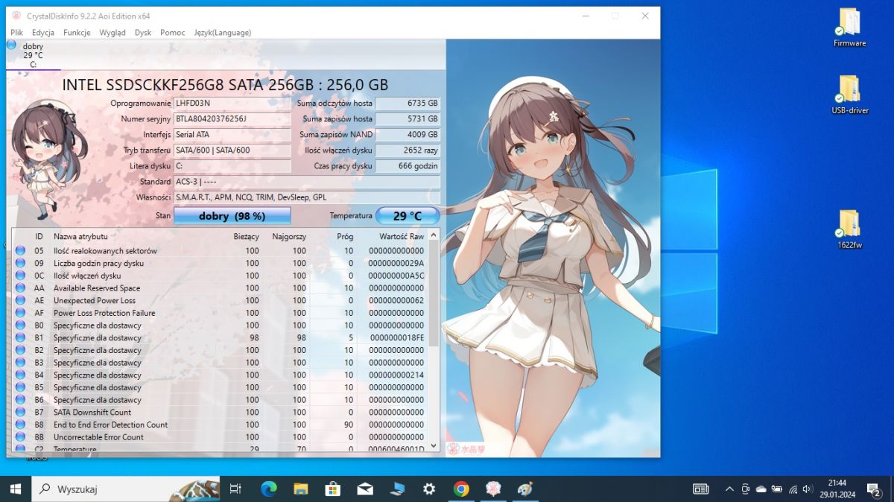
Task: Click the power-on hours value 666 godzin
Action: [408, 166]
